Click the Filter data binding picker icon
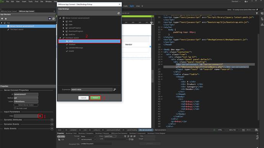Viewport: 264px width, 148px height. click(40, 116)
